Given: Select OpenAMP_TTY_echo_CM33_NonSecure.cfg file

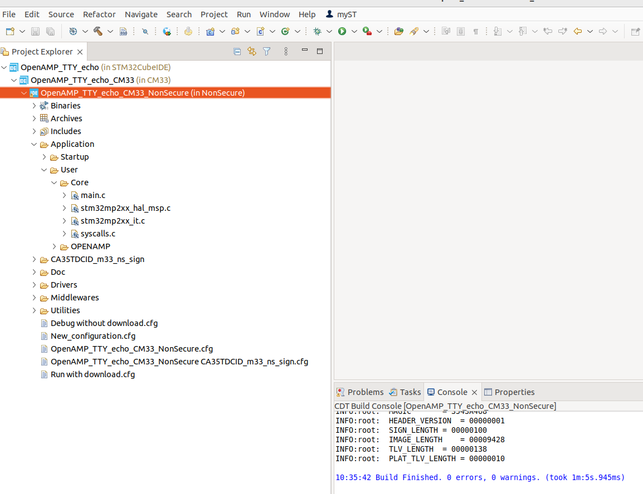Looking at the screenshot, I should [131, 349].
